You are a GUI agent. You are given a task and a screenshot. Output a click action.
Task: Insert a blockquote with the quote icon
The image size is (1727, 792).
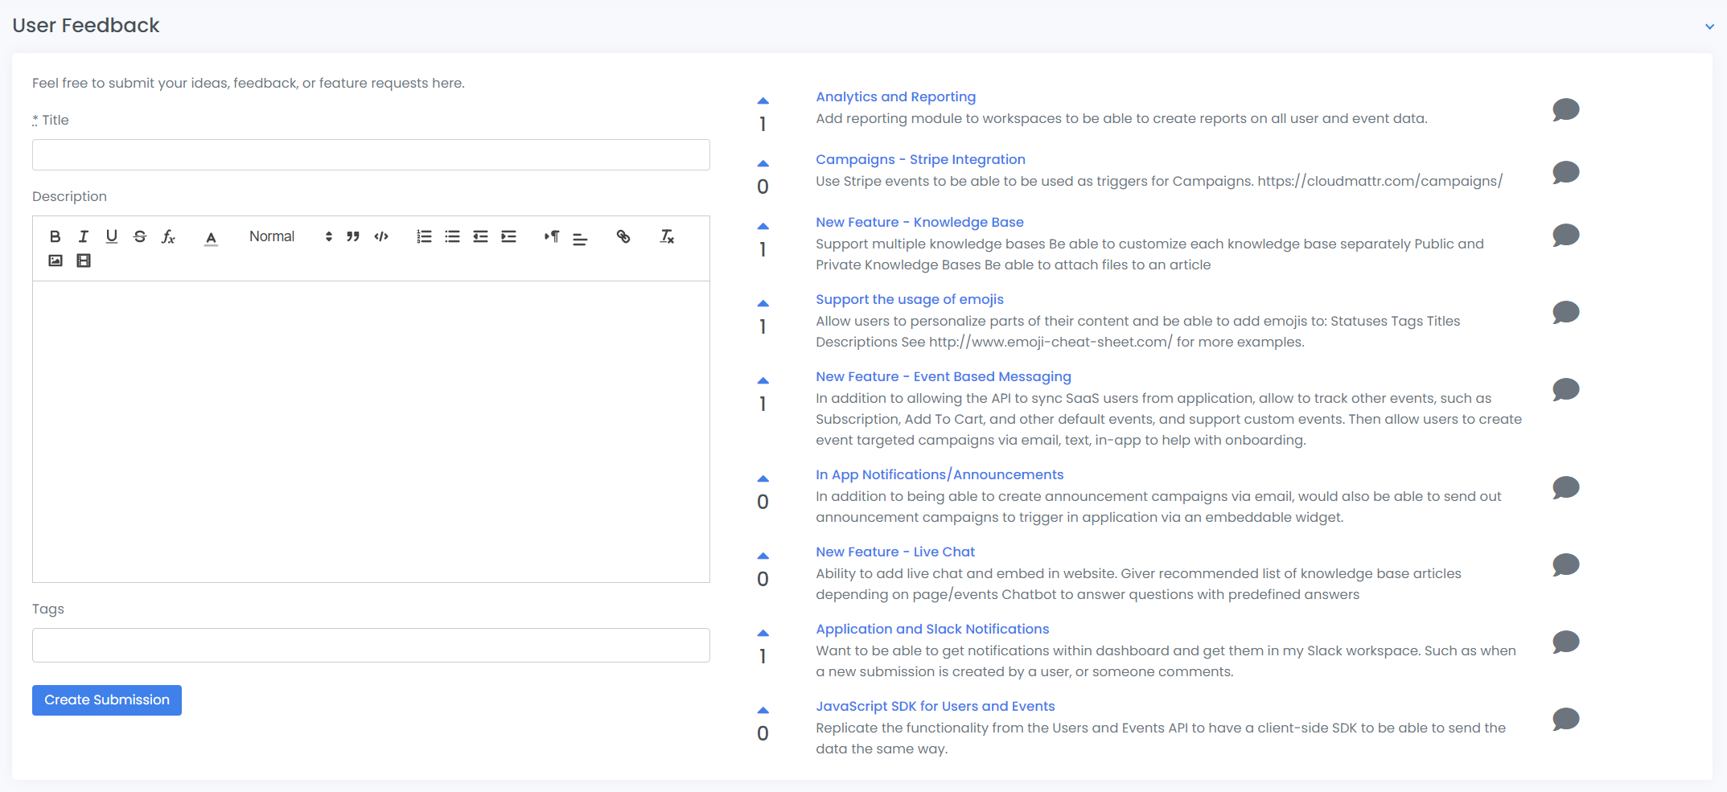coord(353,236)
